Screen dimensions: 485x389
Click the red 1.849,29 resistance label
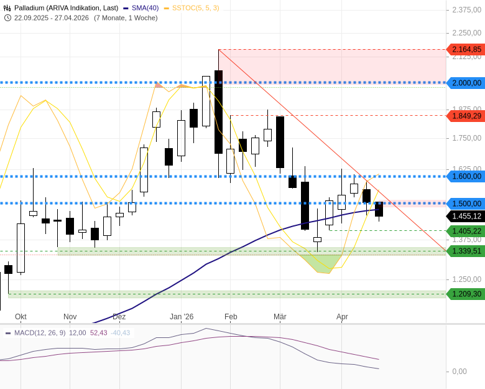click(466, 116)
